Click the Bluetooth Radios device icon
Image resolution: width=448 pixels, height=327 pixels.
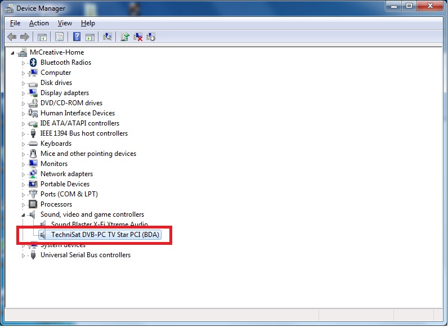pyautogui.click(x=33, y=62)
